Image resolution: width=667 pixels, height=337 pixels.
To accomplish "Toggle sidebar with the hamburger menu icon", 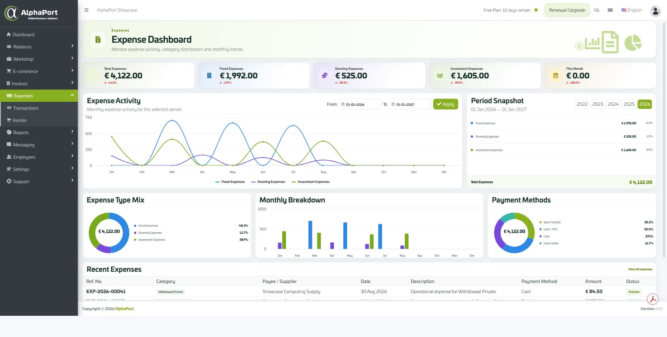I will [x=86, y=10].
